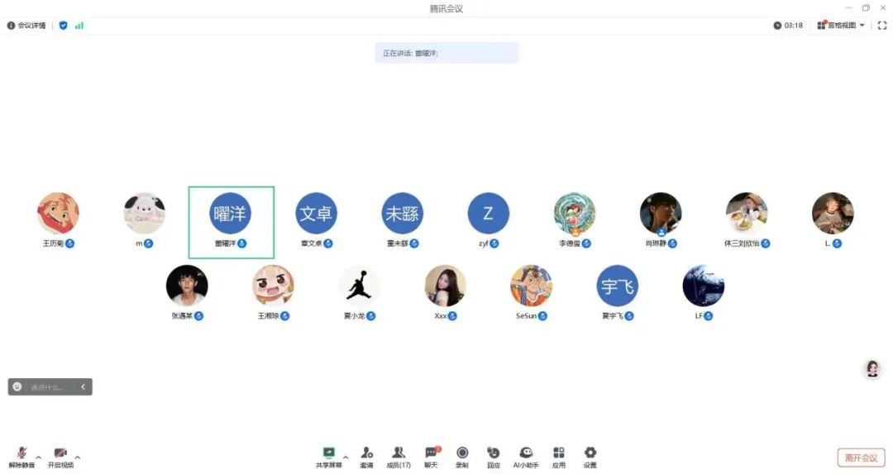The image size is (893, 474).
Task: Select the highlighted 曜洋 participant tile
Action: tap(232, 222)
